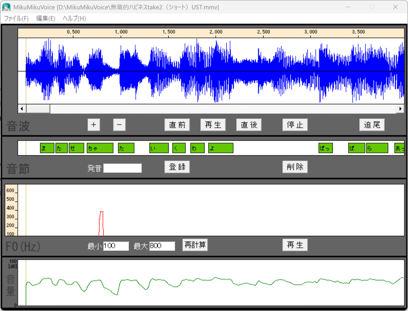The width and height of the screenshot is (408, 311).
Task: Minimize the MikuMikuVoice window
Action: [348, 7]
